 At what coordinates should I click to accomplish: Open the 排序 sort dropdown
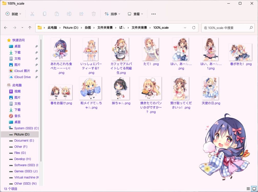point(113,14)
